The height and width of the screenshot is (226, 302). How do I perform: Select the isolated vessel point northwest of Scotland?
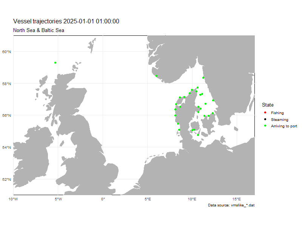pyautogui.click(x=55, y=63)
